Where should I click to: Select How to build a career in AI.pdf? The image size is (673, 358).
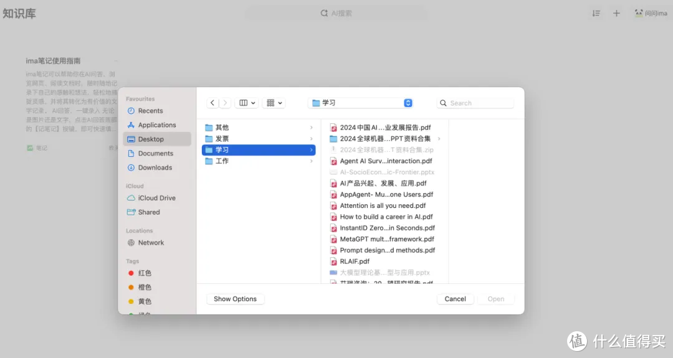coord(385,217)
